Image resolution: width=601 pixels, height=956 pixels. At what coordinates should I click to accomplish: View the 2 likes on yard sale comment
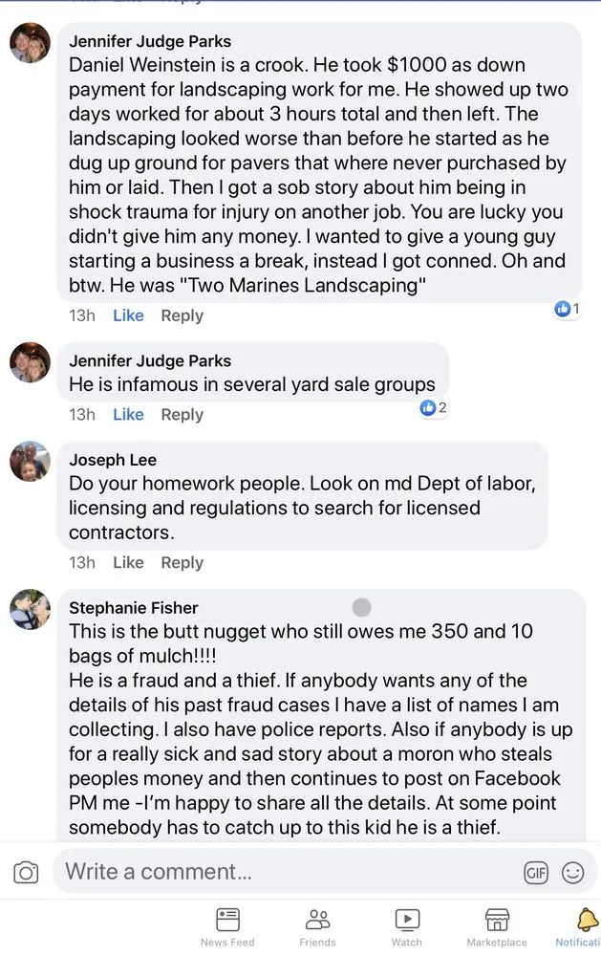click(434, 408)
